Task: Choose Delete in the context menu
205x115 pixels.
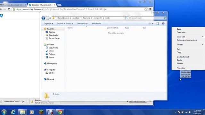Action: click(179, 60)
